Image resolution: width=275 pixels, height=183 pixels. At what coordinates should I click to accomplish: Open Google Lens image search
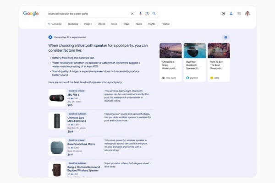tap(147, 14)
